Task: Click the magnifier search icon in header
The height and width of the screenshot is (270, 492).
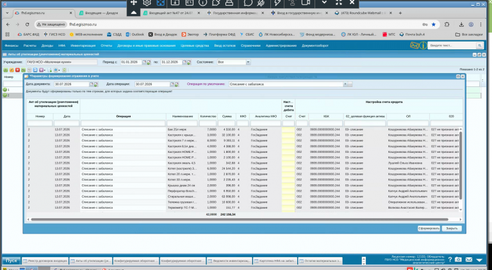Action: tap(479, 45)
